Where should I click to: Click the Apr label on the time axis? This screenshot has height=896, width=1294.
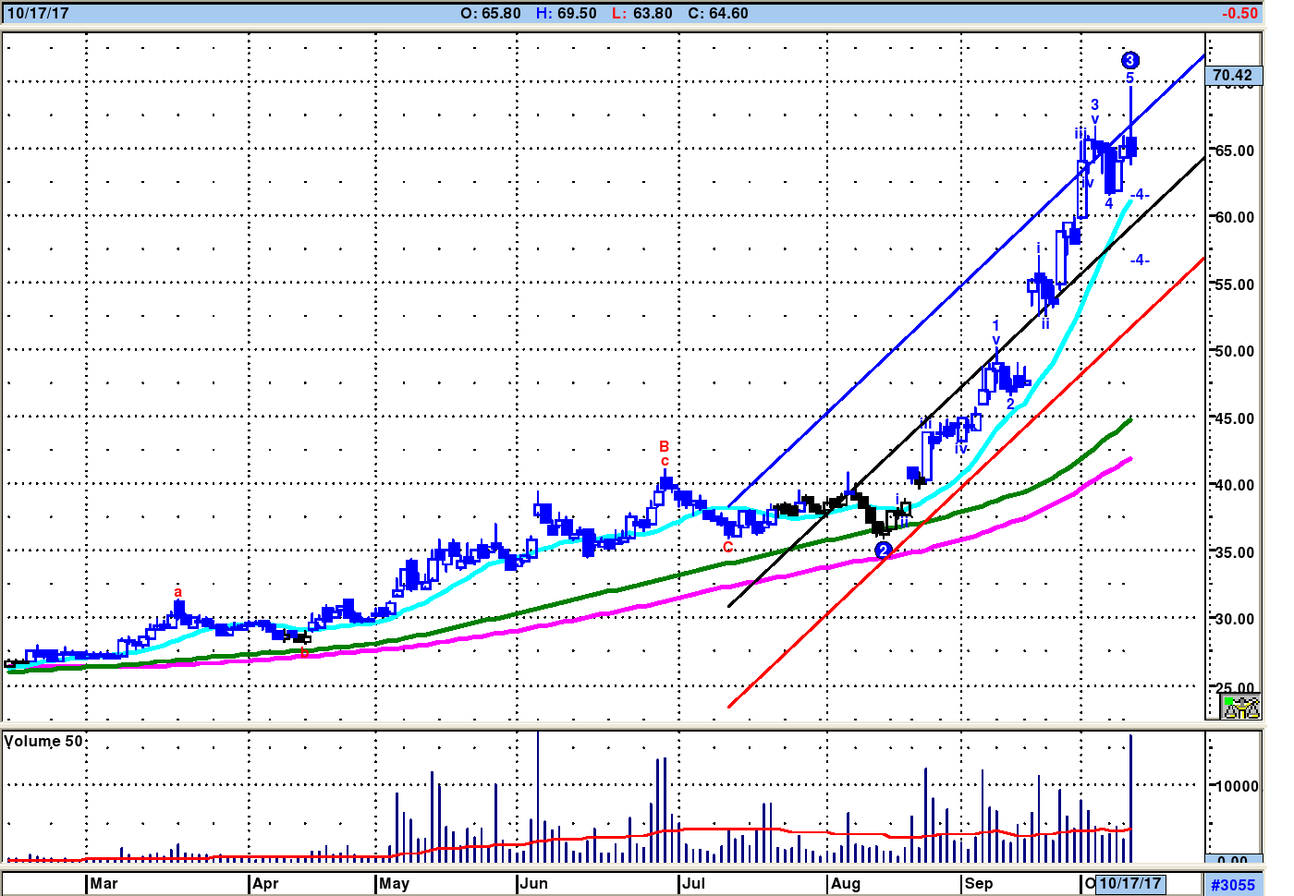point(265,884)
